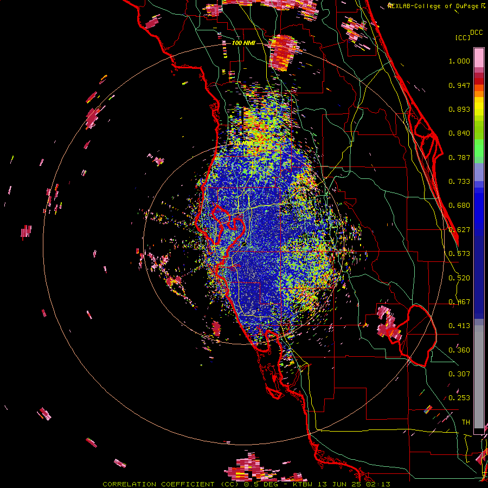Click the 0.787 scale value
This screenshot has height=488, width=488.
[459, 157]
